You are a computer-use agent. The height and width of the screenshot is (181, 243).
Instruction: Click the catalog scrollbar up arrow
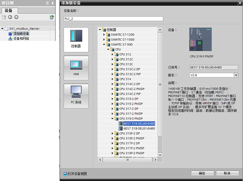pos(160,30)
